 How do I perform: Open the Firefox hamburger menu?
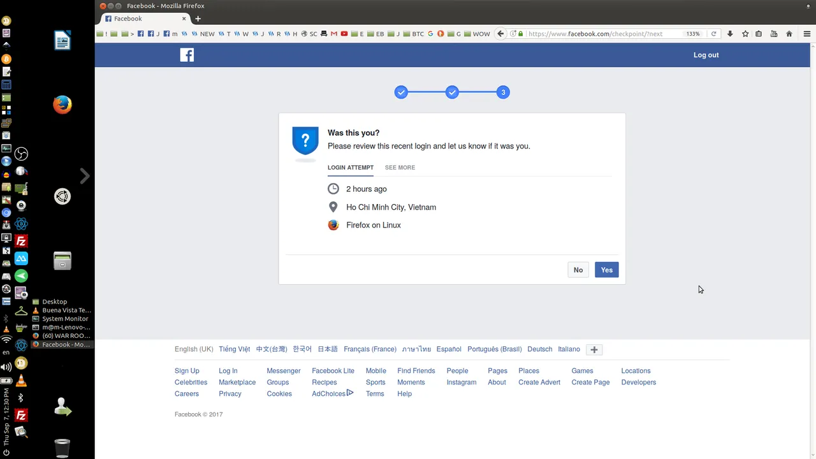click(x=806, y=34)
